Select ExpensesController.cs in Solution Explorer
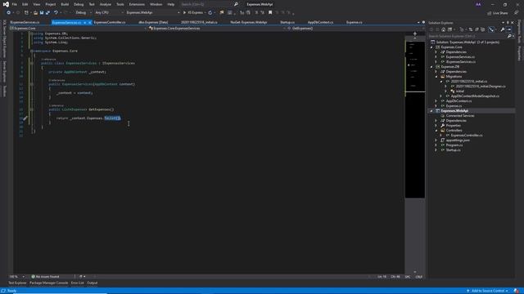The width and height of the screenshot is (524, 294). pyautogui.click(x=466, y=136)
